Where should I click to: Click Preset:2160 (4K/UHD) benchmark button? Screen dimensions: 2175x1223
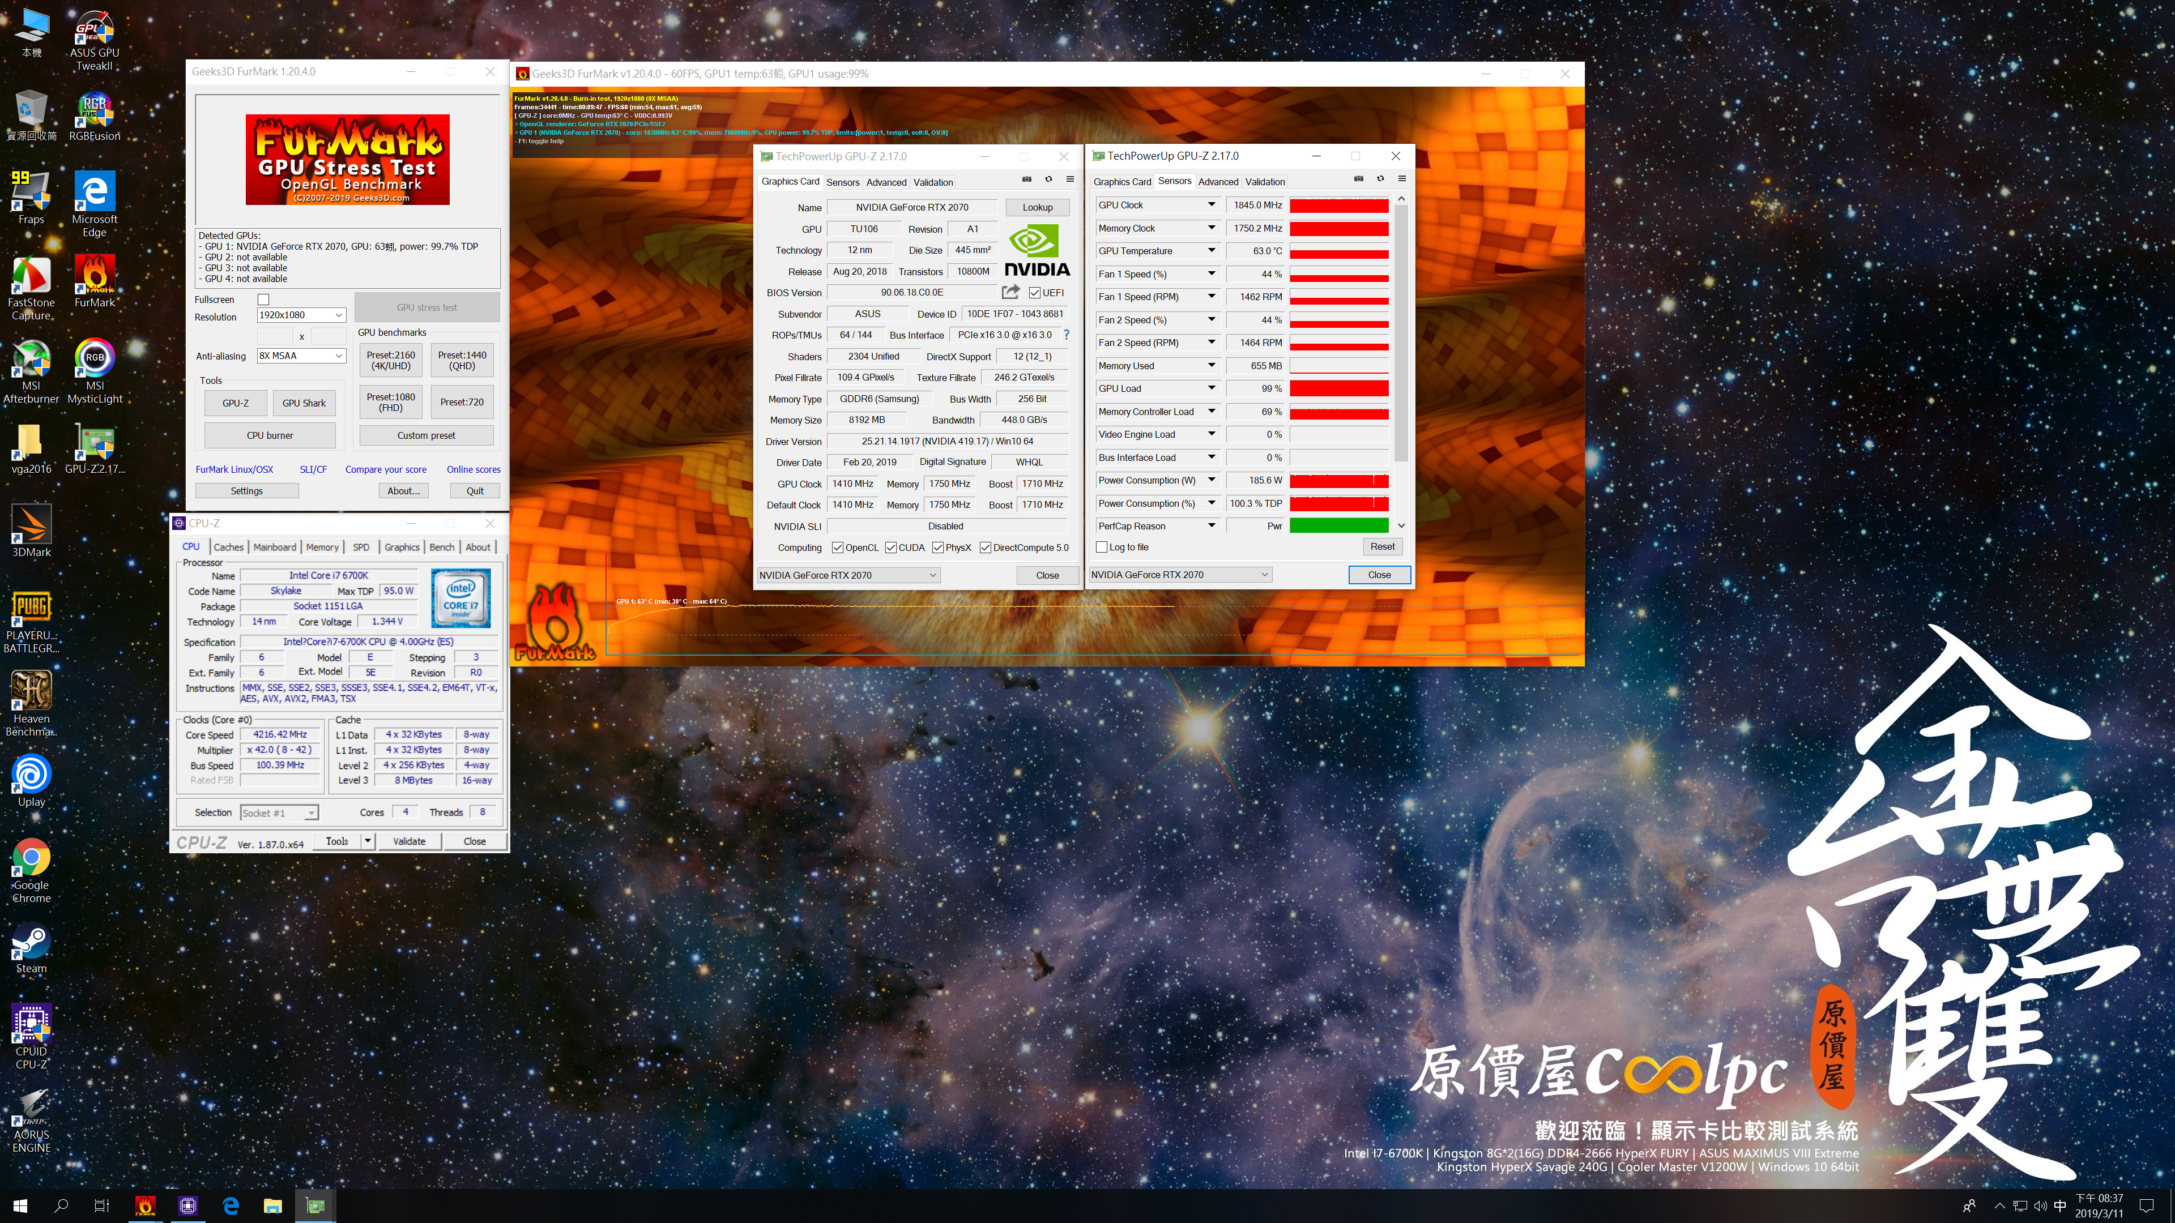click(x=390, y=361)
